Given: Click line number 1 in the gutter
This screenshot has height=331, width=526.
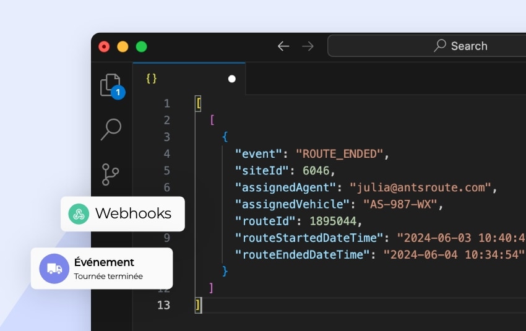Looking at the screenshot, I should [x=166, y=103].
